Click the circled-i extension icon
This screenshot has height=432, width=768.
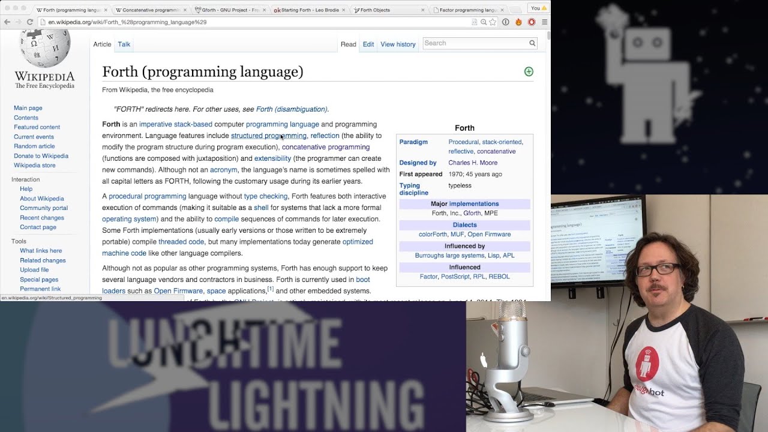[x=506, y=22]
